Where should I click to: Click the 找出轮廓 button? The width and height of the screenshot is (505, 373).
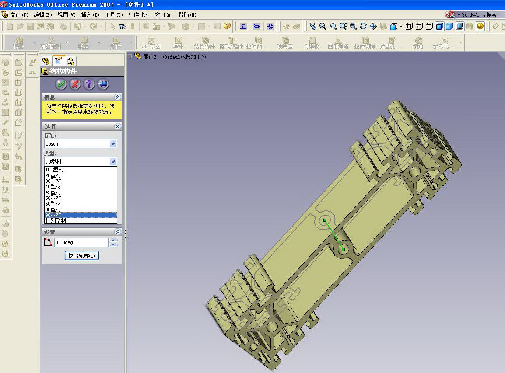point(81,256)
